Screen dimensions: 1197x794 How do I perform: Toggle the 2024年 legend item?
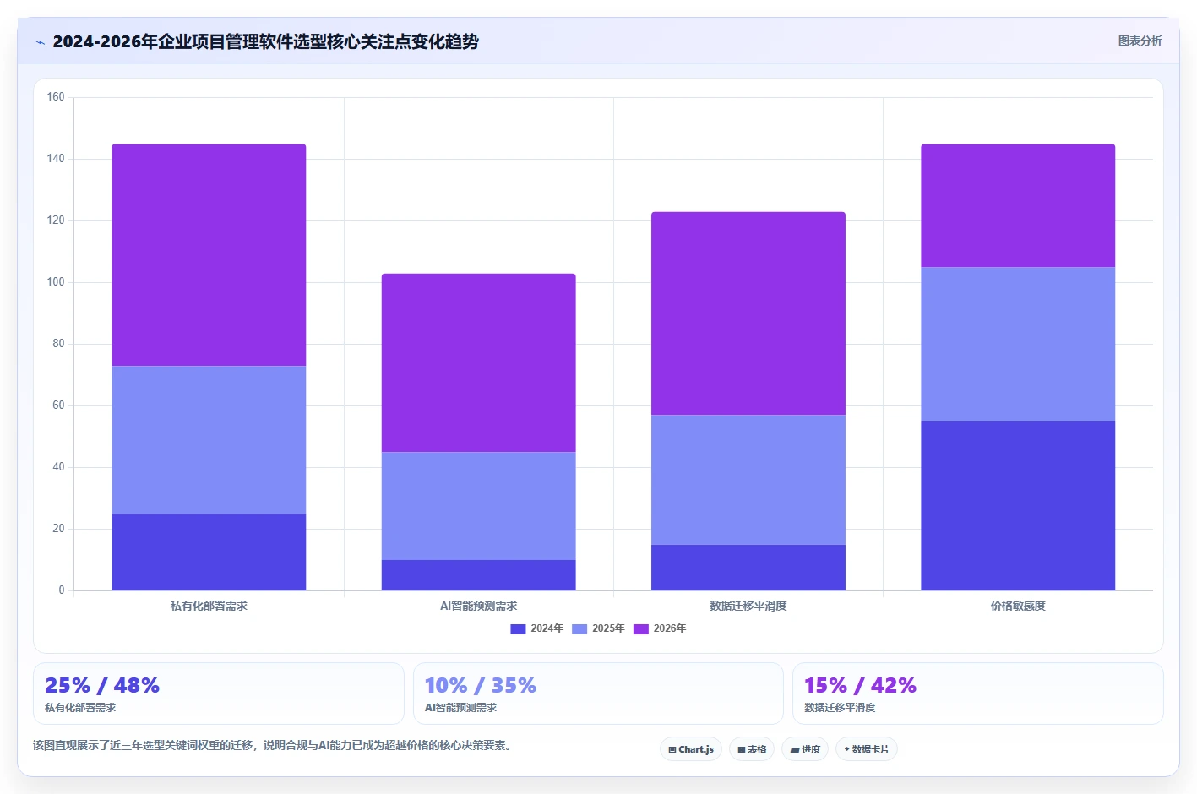(x=536, y=628)
